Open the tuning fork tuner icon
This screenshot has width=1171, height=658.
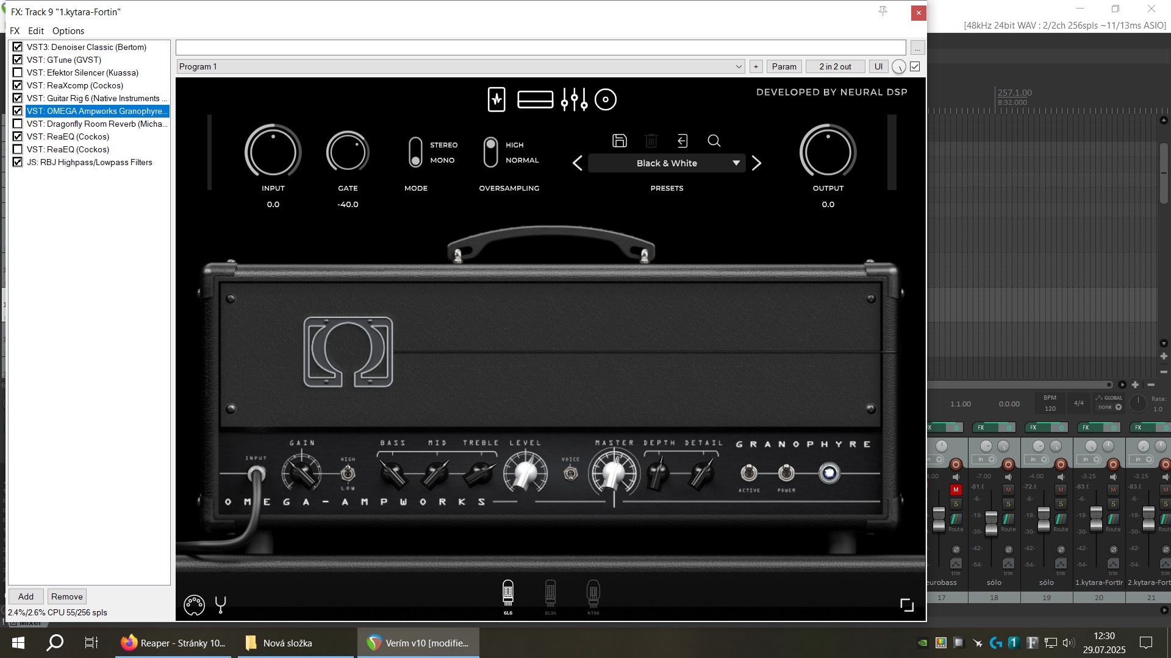coord(221,604)
